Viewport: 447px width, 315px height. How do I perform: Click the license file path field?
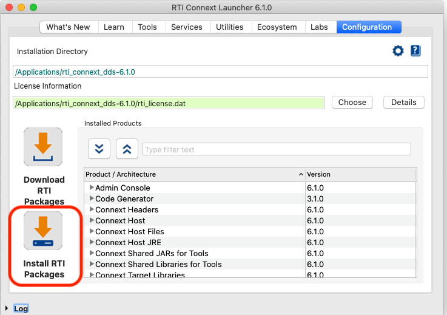pyautogui.click(x=169, y=103)
